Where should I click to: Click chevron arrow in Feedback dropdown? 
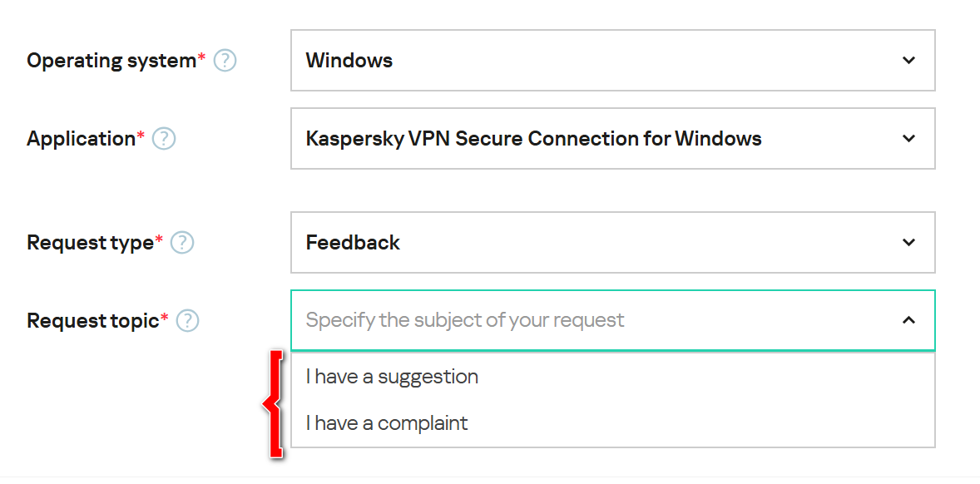908,243
